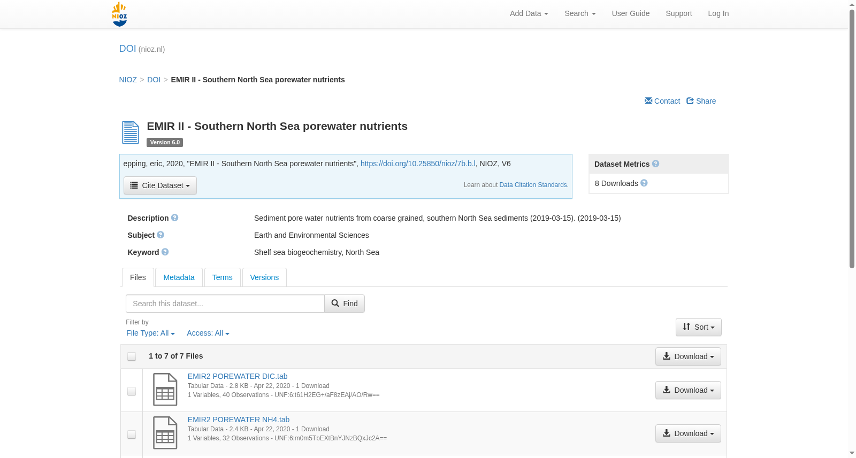Open Support in the navbar
The image size is (856, 458).
click(x=679, y=13)
